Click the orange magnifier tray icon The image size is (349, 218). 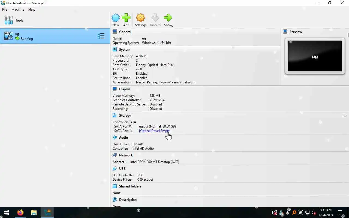(x=294, y=213)
